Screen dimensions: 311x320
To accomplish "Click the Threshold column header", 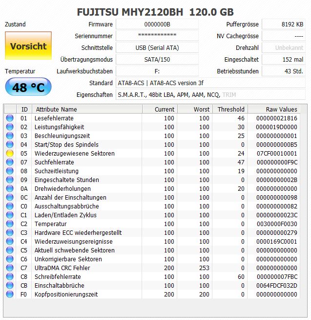I will click(x=230, y=110).
